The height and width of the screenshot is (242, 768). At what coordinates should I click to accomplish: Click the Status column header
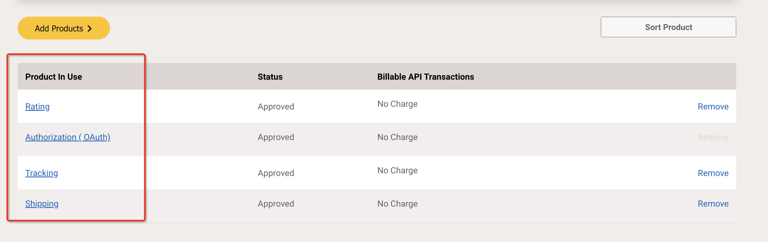pos(270,77)
